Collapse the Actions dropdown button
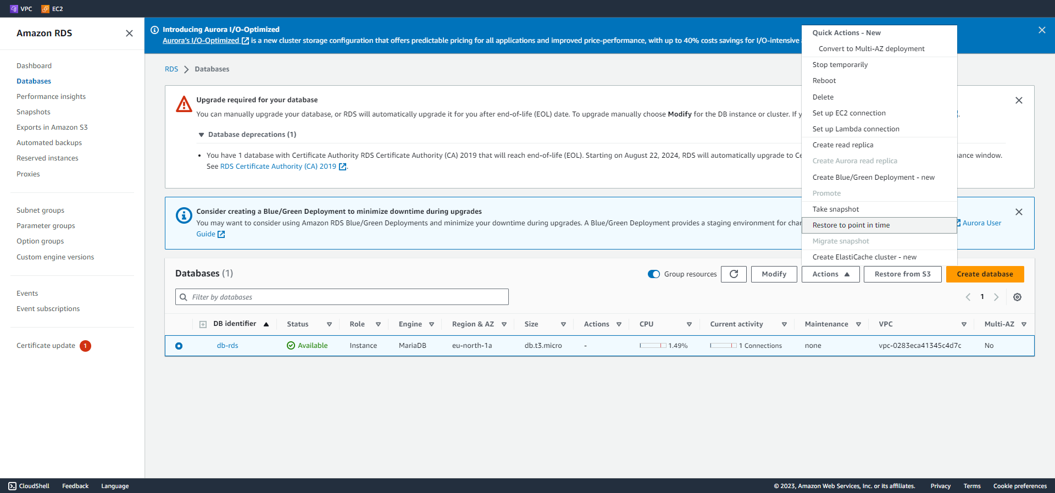The image size is (1055, 493). pyautogui.click(x=830, y=274)
